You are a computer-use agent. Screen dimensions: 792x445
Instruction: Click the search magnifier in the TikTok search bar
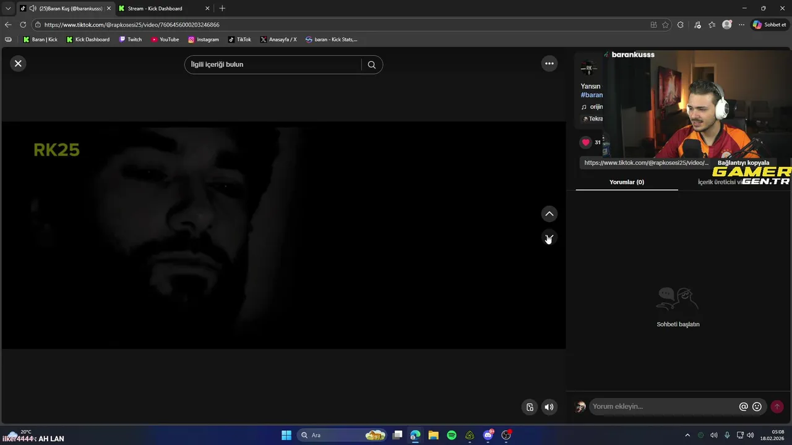[371, 64]
